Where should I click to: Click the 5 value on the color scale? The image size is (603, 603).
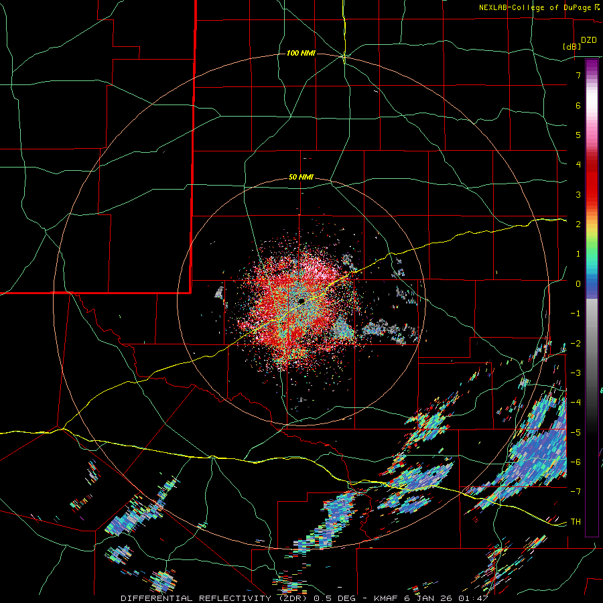[578, 135]
